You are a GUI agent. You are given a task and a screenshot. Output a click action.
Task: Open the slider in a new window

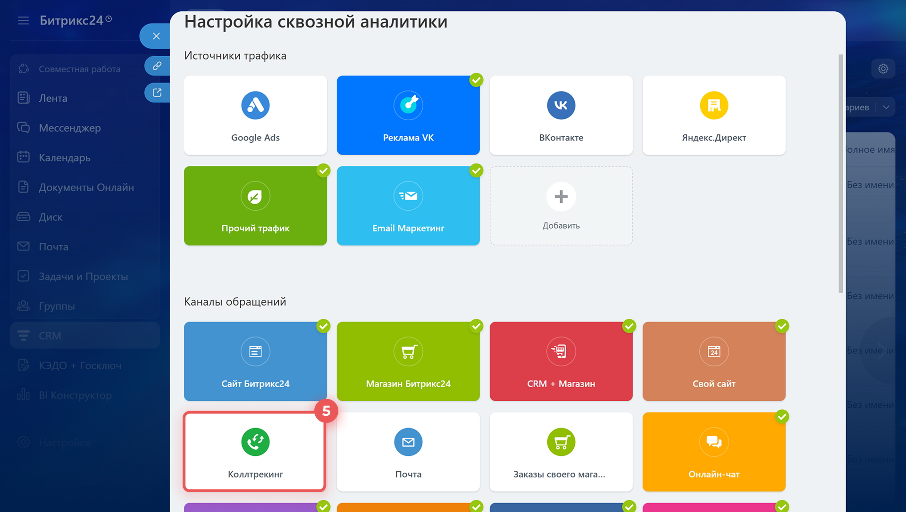[x=157, y=92]
